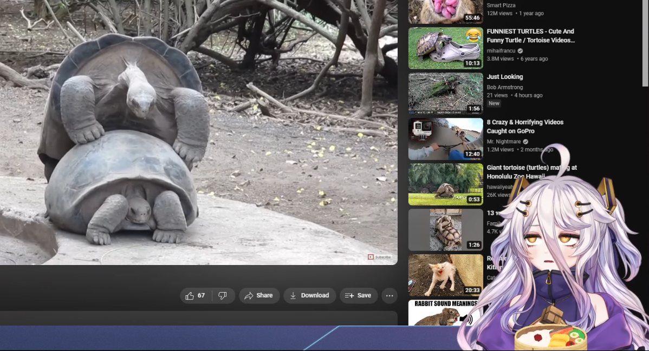
Task: Open the FUNNIEST TURTLES video thumbnail
Action: 445,48
